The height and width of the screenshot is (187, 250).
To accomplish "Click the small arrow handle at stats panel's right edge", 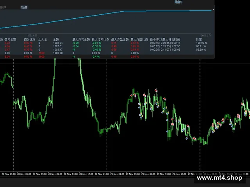I will 214,10.
